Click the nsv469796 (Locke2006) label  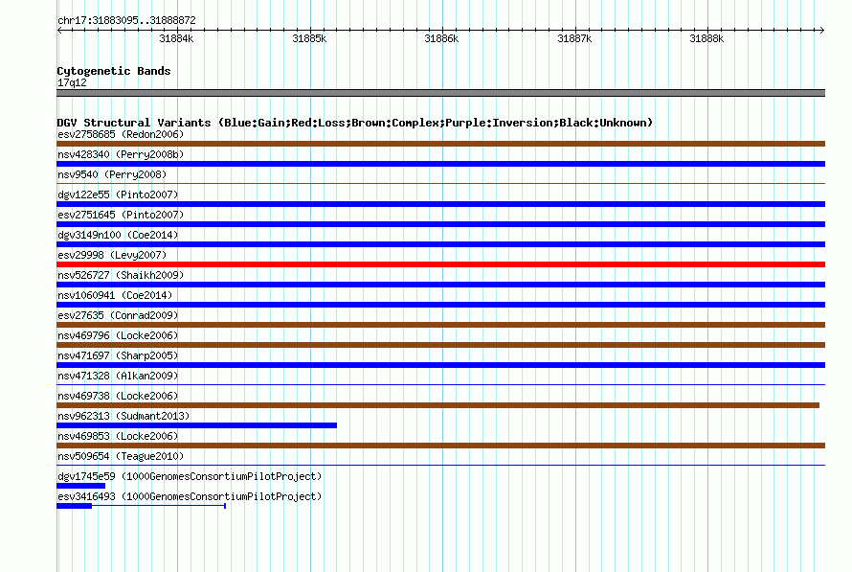tap(118, 335)
